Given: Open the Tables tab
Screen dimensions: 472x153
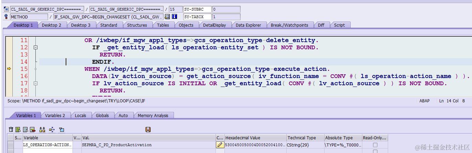Looking at the screenshot, I should (x=163, y=25).
